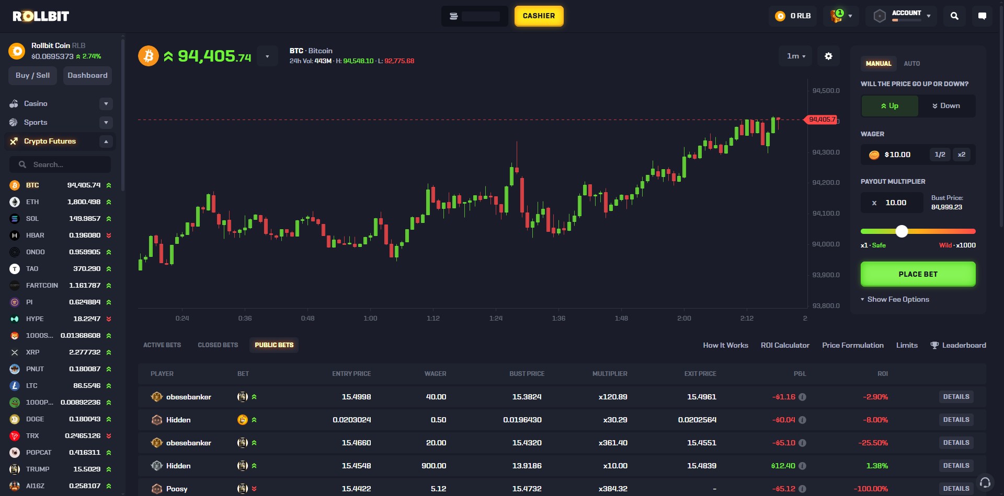This screenshot has width=1004, height=496.
Task: Switch to Active Bets tab
Action: tap(162, 345)
